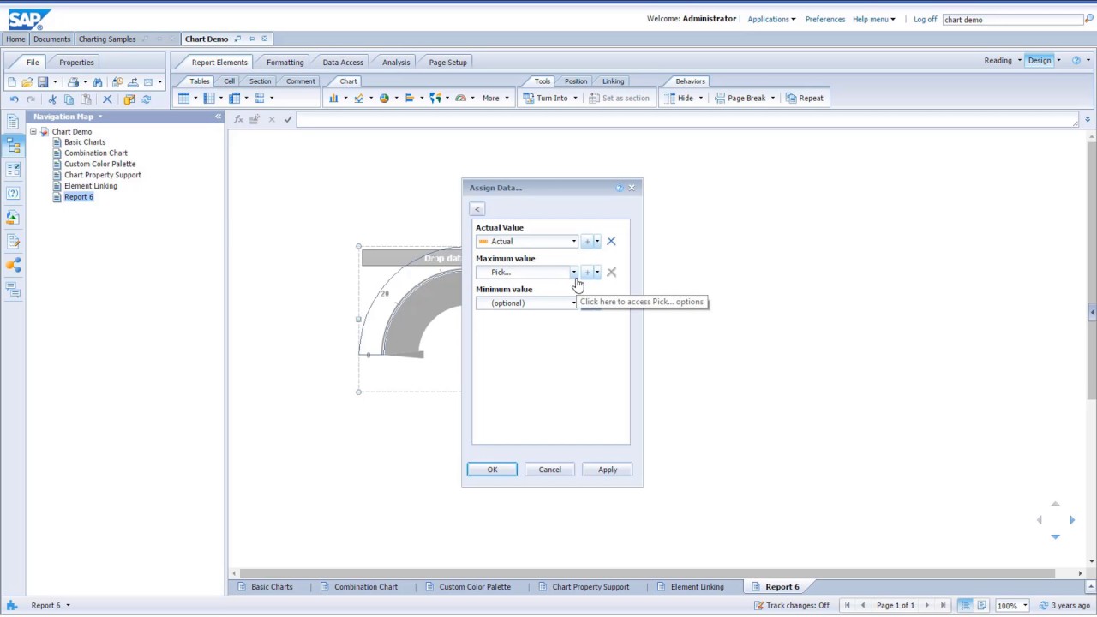Click Cancel in Assign Data dialog

[x=549, y=470]
